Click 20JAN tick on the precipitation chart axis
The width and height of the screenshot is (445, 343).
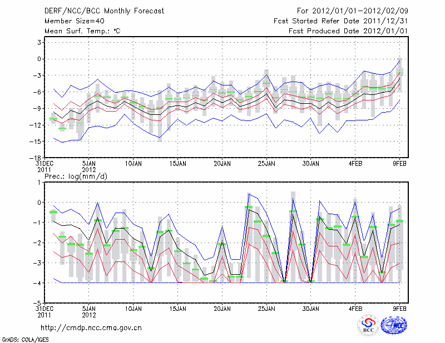(222, 307)
